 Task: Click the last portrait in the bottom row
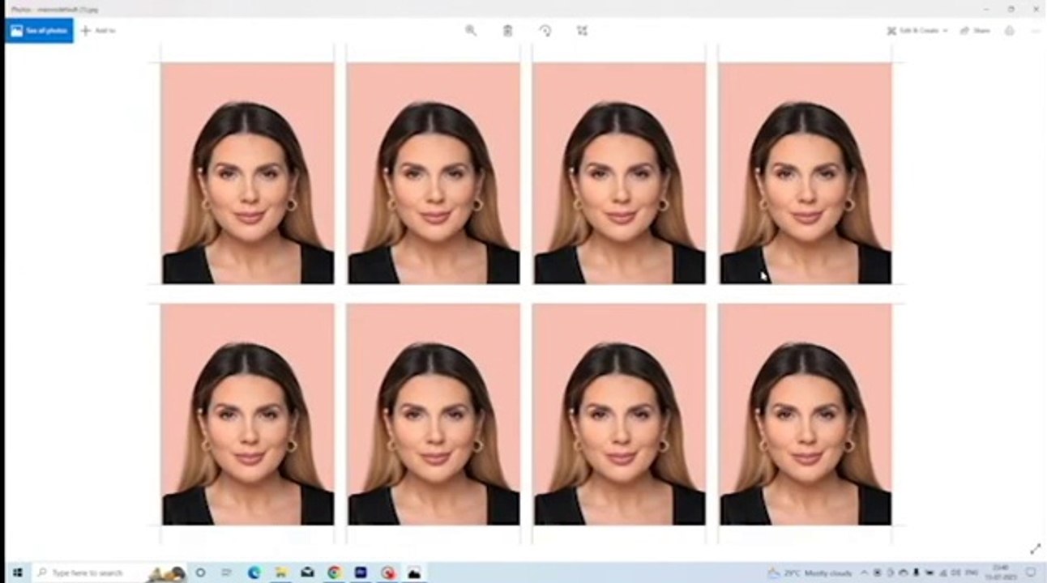[x=806, y=415]
